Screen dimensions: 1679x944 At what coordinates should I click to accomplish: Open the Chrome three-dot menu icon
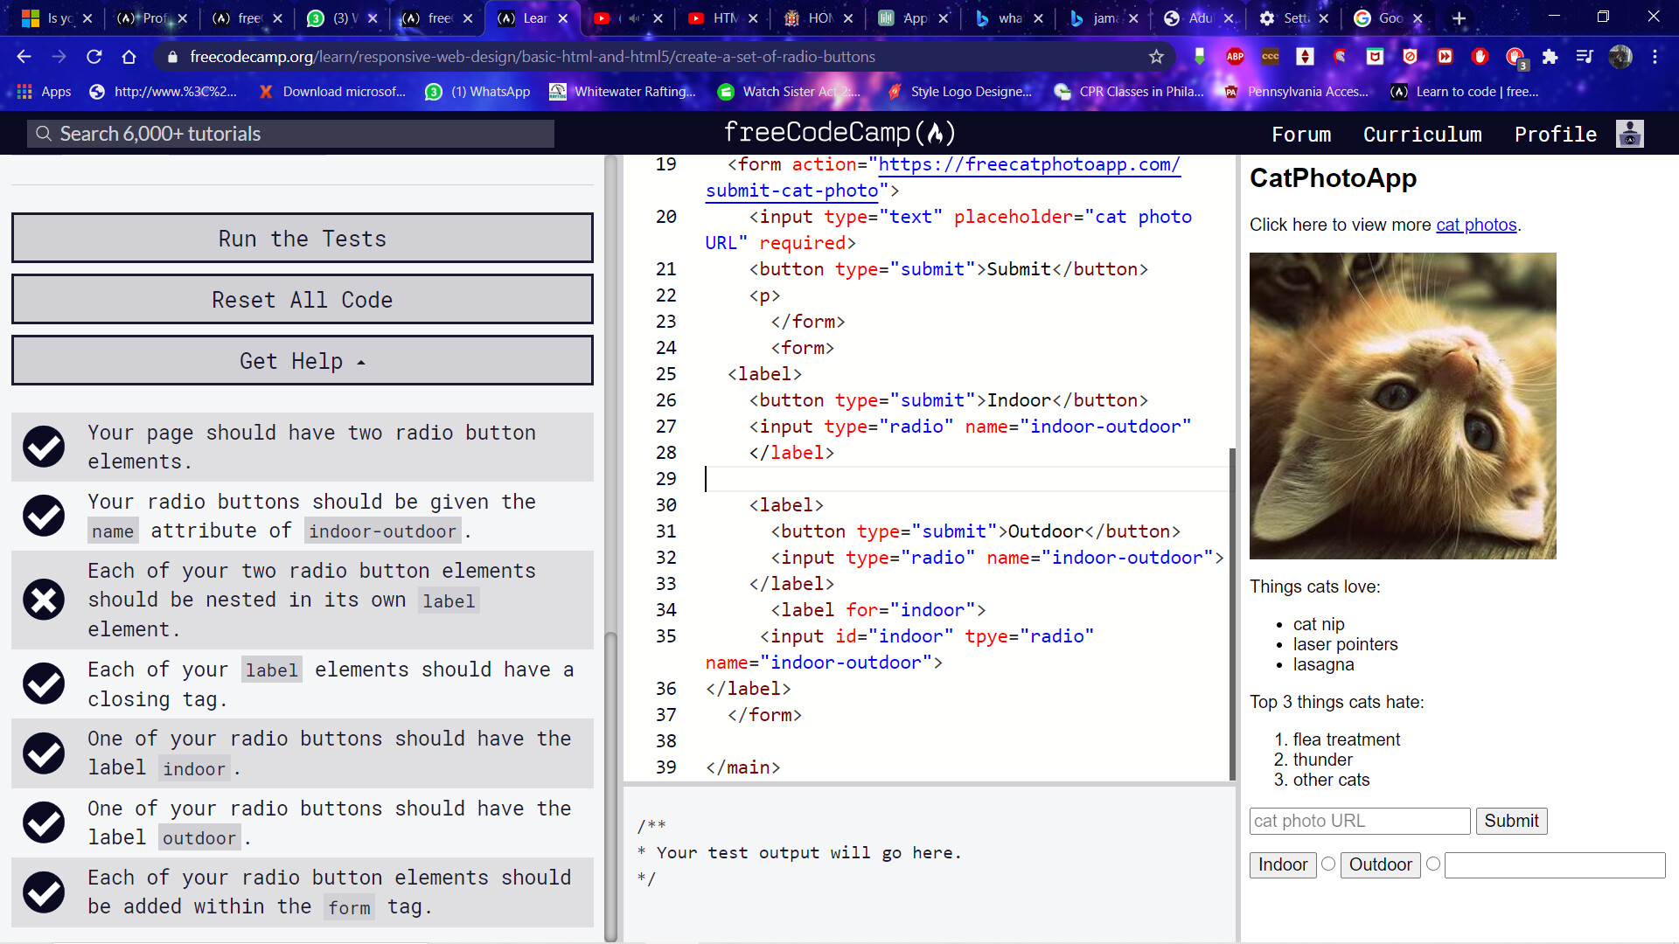[x=1655, y=57]
